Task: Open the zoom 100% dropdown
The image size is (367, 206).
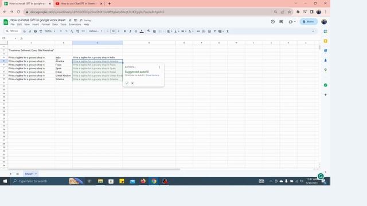Action: tap(50, 31)
